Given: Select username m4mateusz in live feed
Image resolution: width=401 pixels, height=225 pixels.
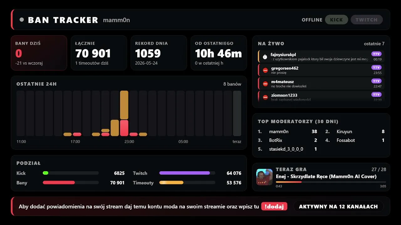Looking at the screenshot, I should point(282,82).
